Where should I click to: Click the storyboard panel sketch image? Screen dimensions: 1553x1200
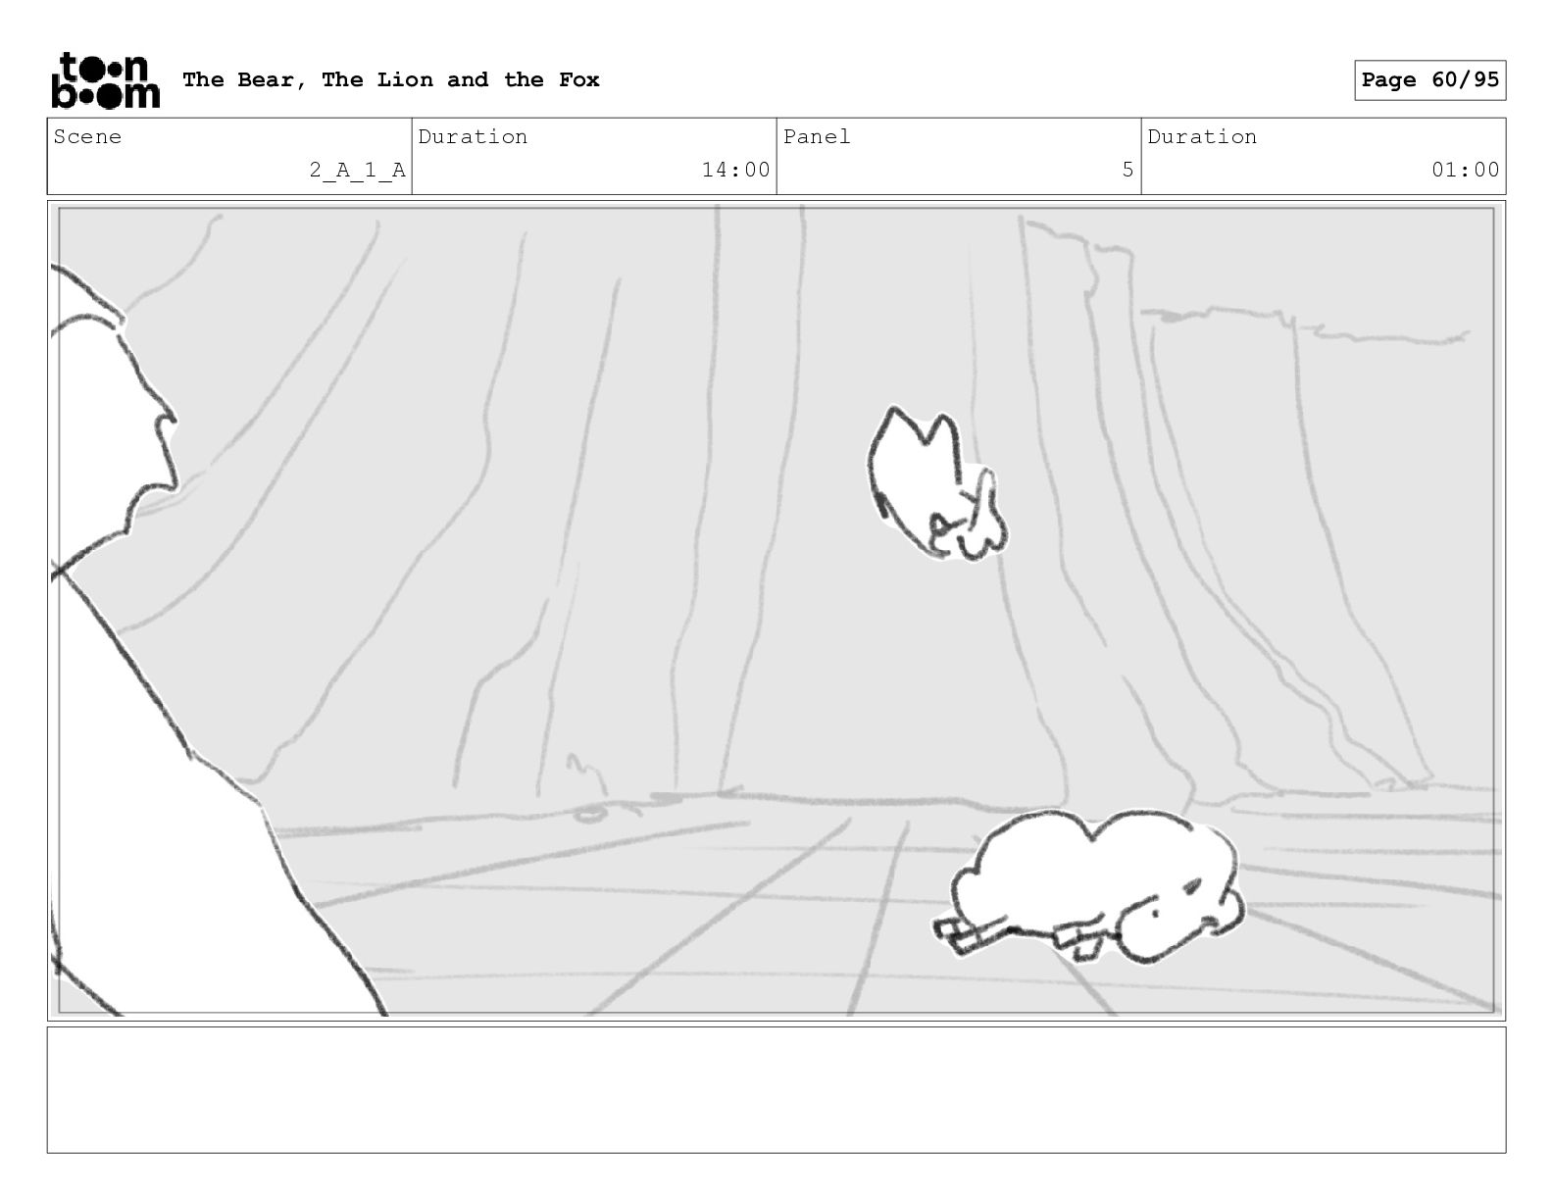776,610
